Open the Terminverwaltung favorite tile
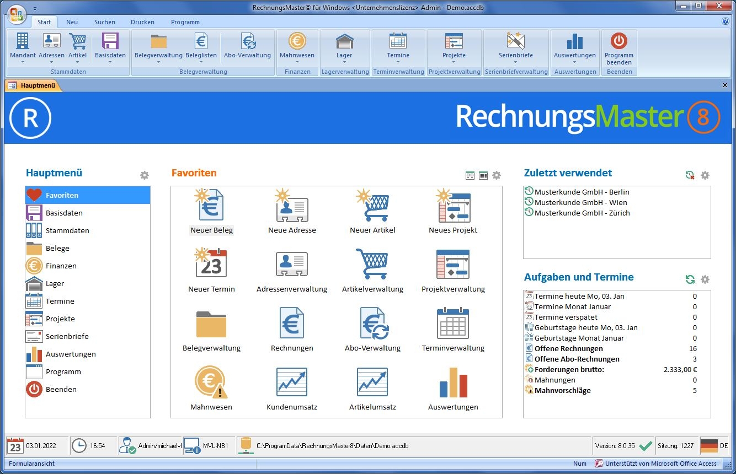Image resolution: width=736 pixels, height=474 pixels. [x=453, y=330]
